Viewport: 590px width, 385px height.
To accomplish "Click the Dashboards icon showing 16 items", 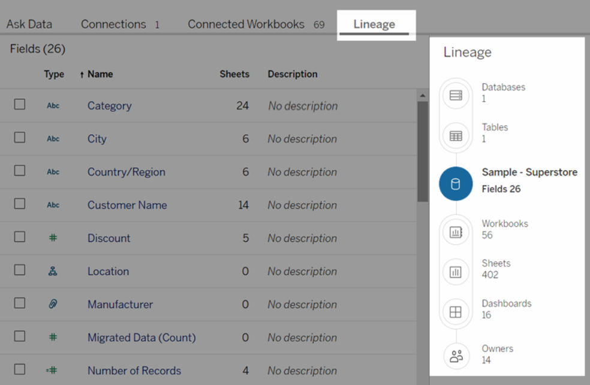I will tap(456, 311).
